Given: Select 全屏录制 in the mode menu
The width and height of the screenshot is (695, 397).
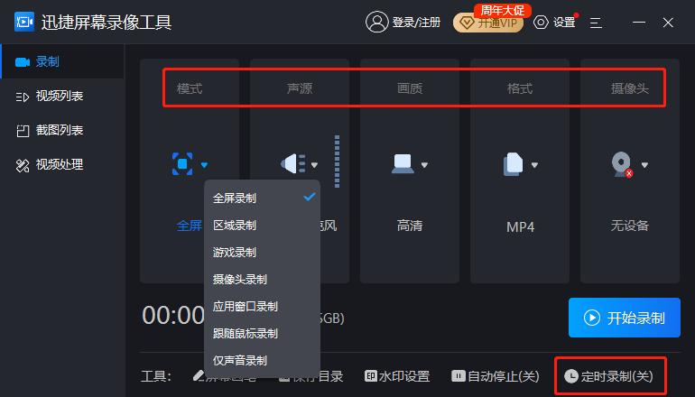Looking at the screenshot, I should (262, 198).
